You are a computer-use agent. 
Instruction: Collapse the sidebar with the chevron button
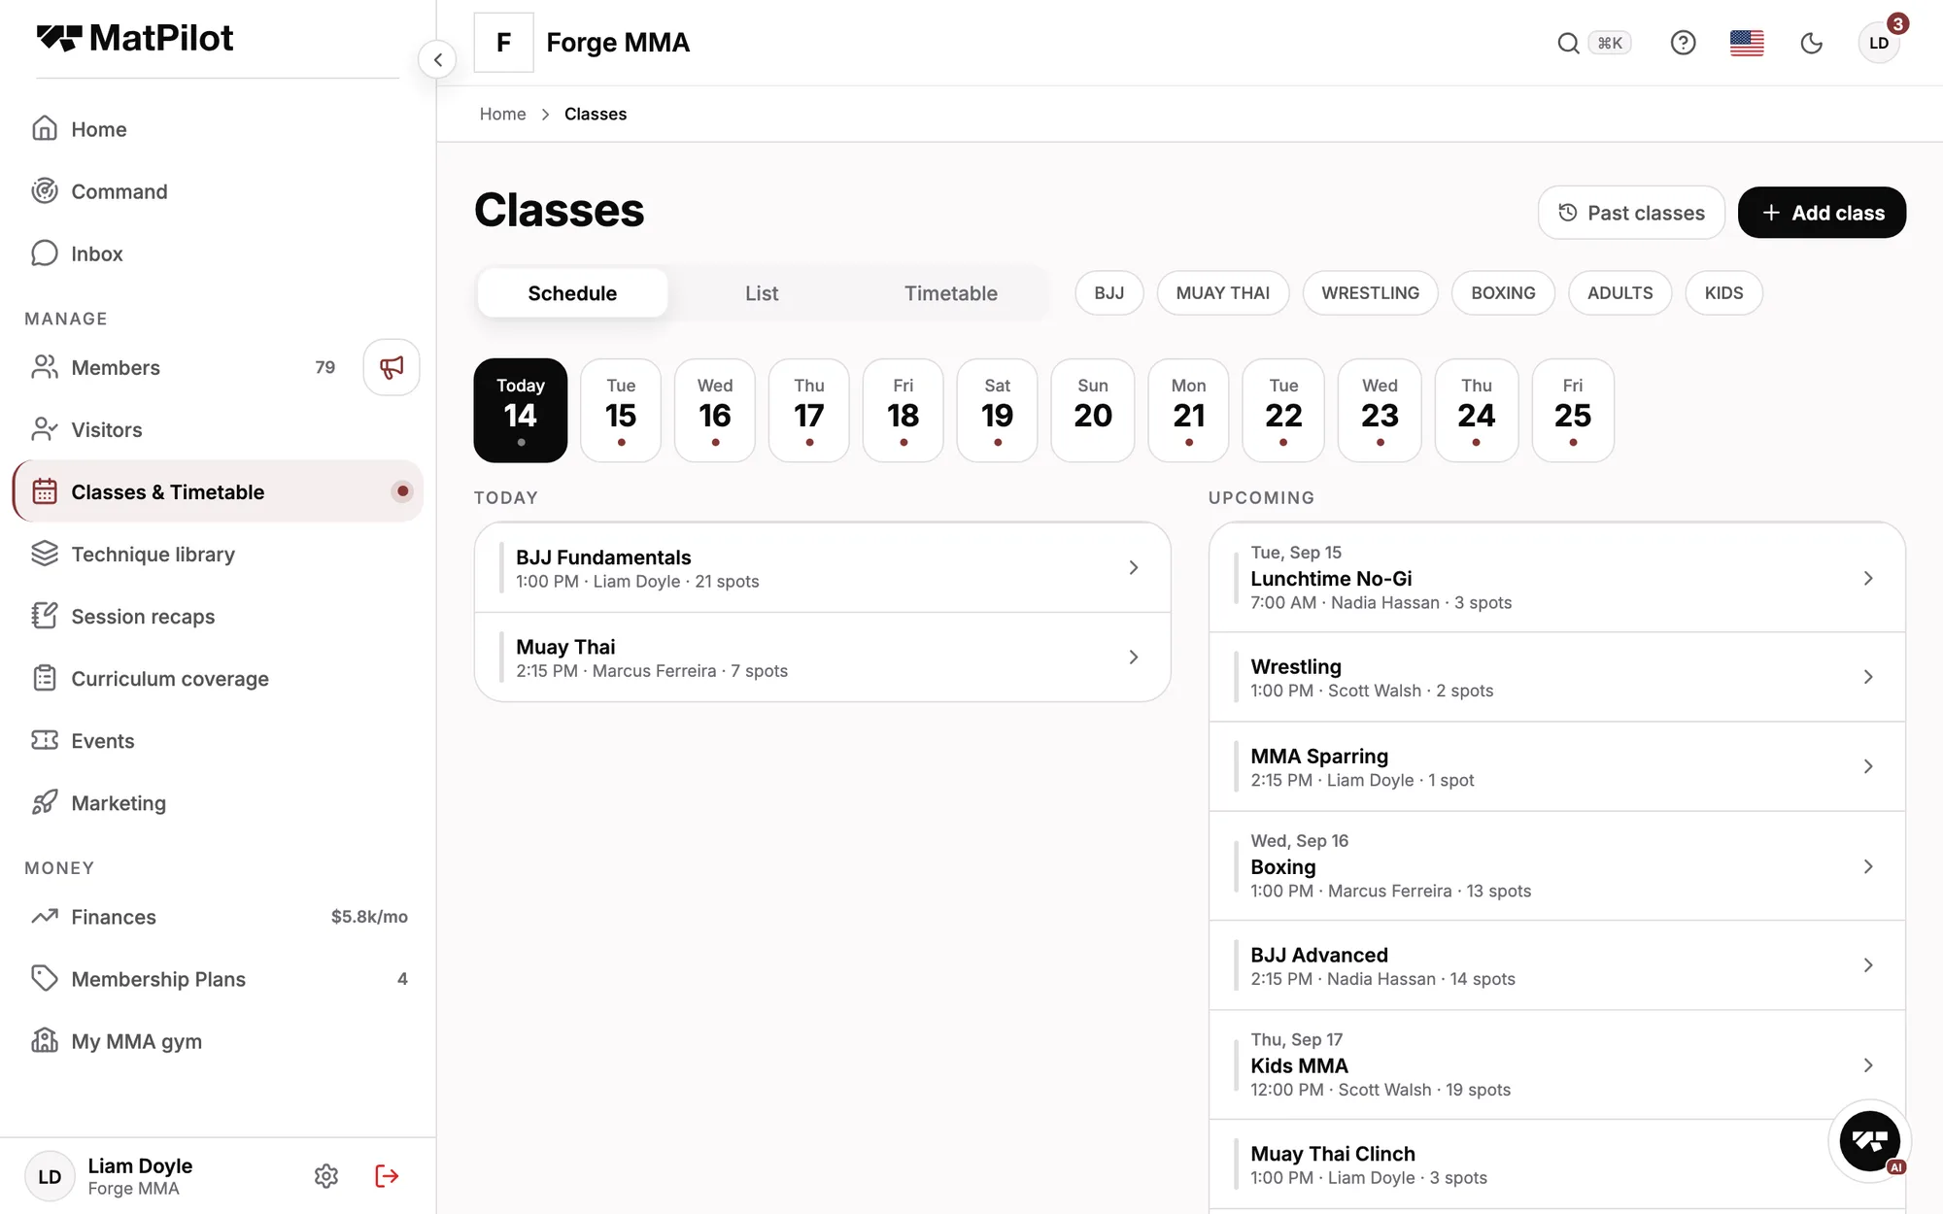pos(437,60)
